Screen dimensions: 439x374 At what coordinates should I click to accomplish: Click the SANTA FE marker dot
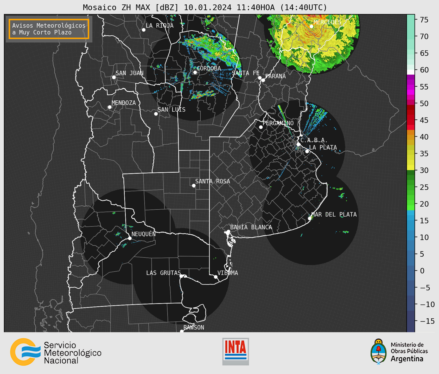tap(260, 78)
